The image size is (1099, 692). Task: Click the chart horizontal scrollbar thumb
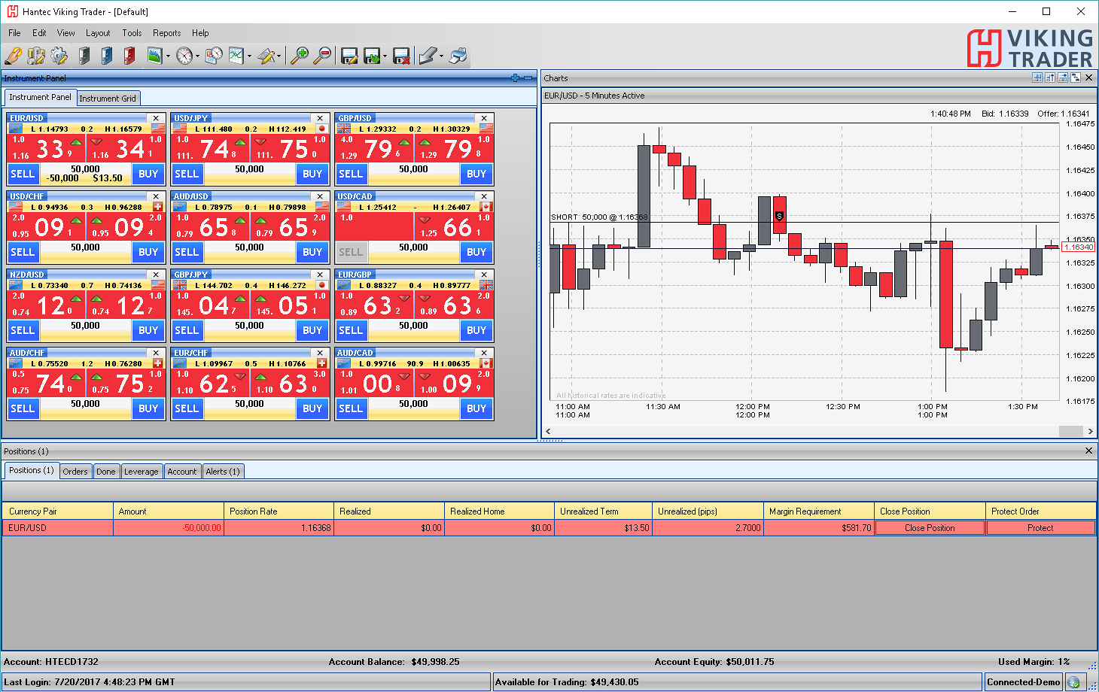point(1070,431)
